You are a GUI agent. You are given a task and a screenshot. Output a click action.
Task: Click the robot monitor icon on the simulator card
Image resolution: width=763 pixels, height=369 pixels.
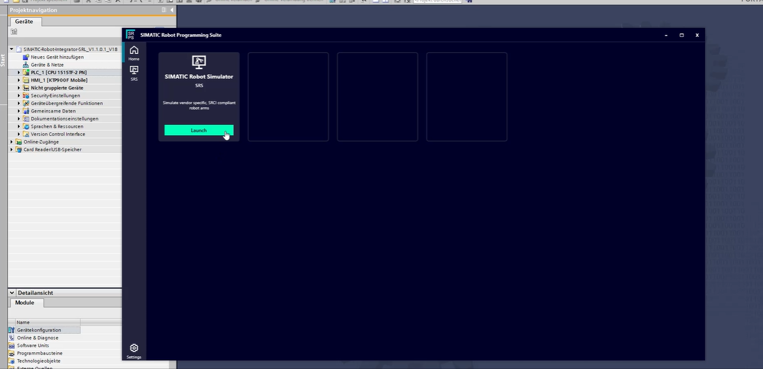click(199, 62)
